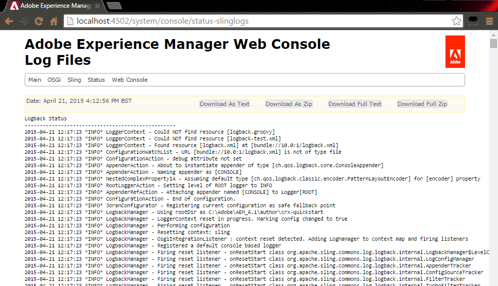The image size is (498, 286).
Task: Open a new browser tab
Action: pyautogui.click(x=114, y=6)
